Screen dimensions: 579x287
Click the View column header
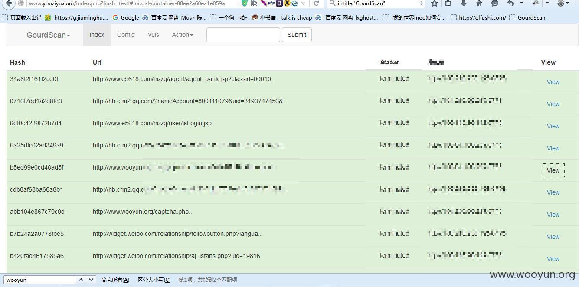[548, 62]
